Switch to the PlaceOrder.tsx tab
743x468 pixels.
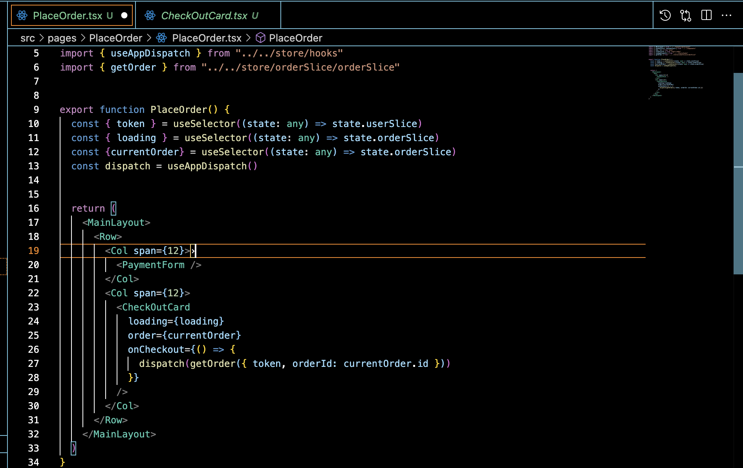click(72, 16)
